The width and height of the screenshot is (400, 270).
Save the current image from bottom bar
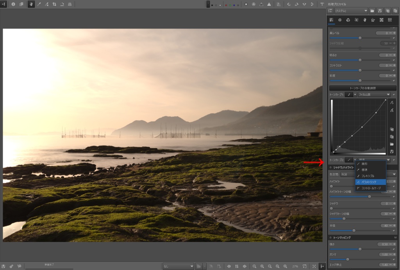coord(4,266)
